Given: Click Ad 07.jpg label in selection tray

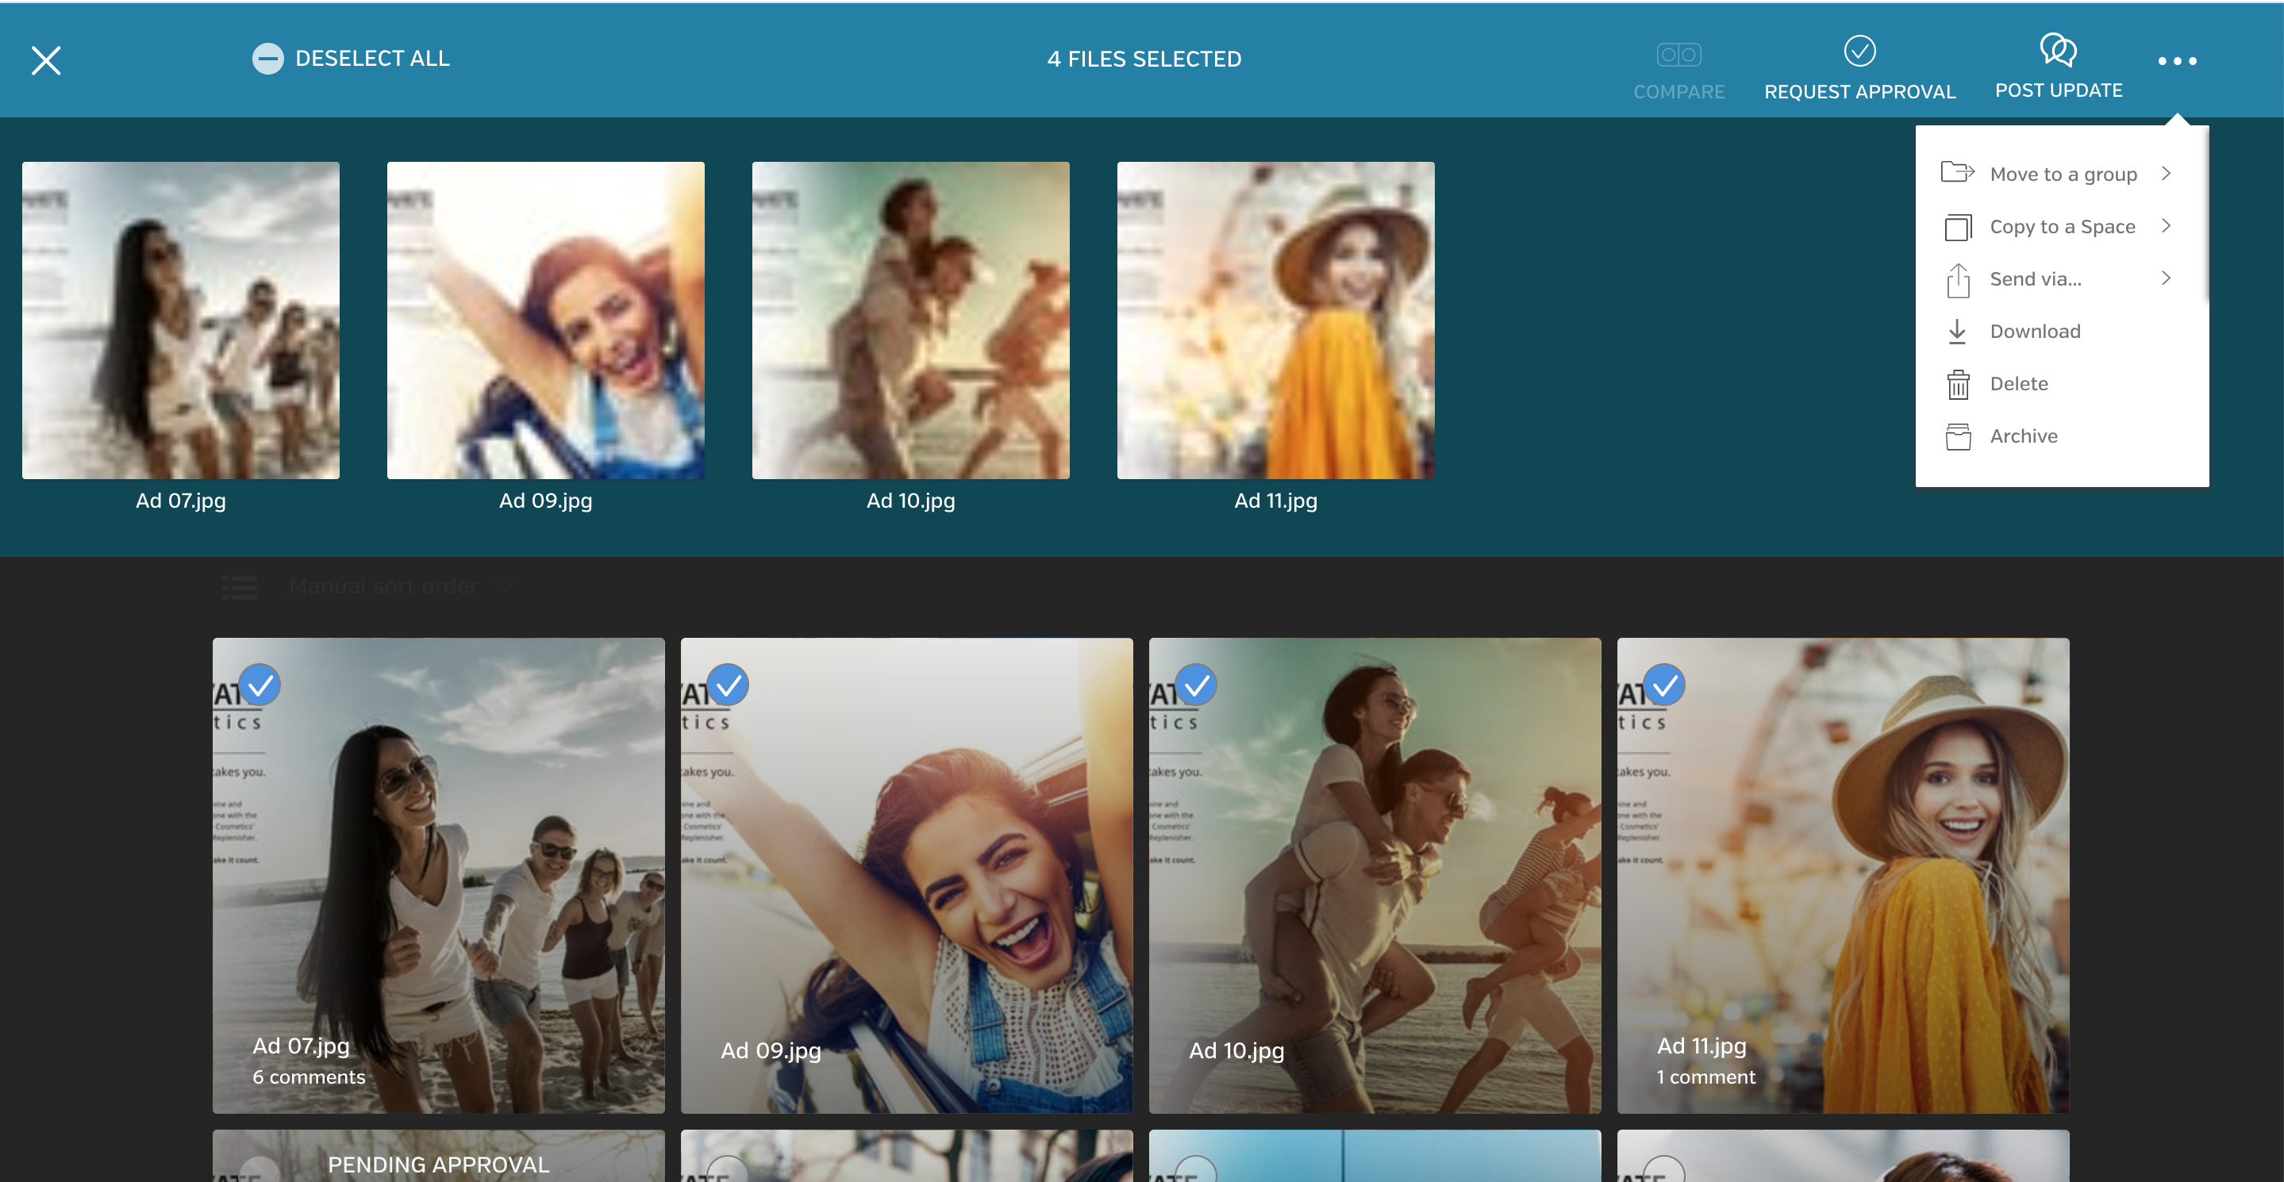Looking at the screenshot, I should tap(181, 501).
